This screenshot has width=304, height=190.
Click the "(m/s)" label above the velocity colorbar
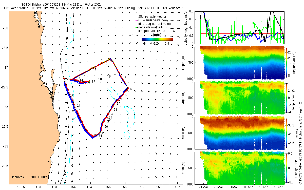point(157,35)
